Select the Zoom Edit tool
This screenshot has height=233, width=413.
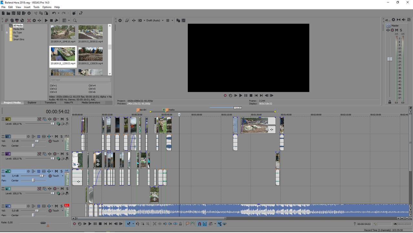click(148, 224)
